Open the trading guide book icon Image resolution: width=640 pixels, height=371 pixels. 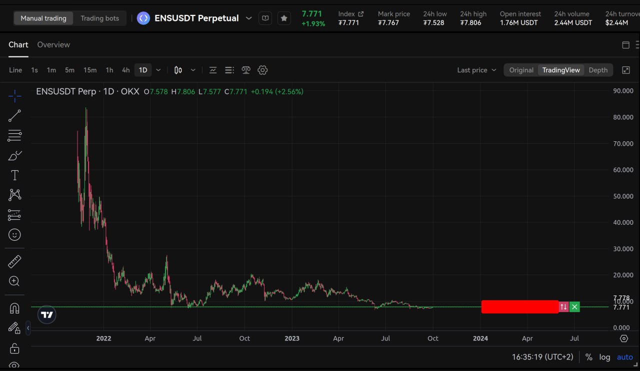pyautogui.click(x=265, y=18)
